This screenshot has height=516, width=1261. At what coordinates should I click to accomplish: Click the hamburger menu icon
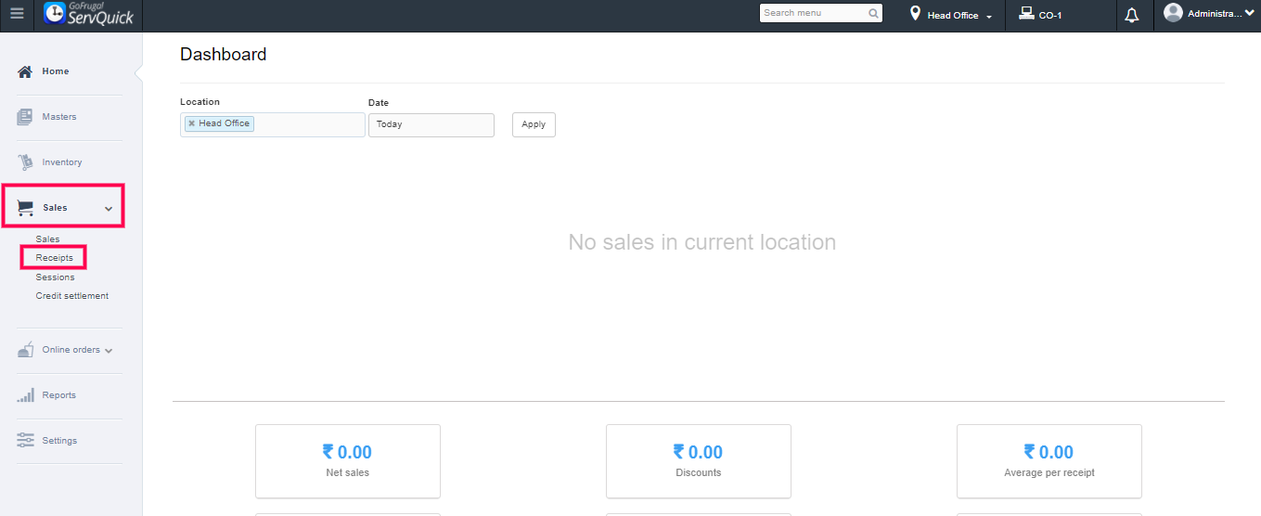17,15
